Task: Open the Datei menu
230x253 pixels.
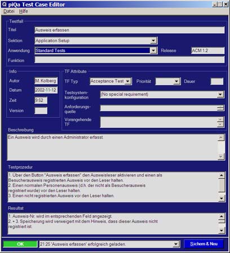Action: pyautogui.click(x=9, y=11)
